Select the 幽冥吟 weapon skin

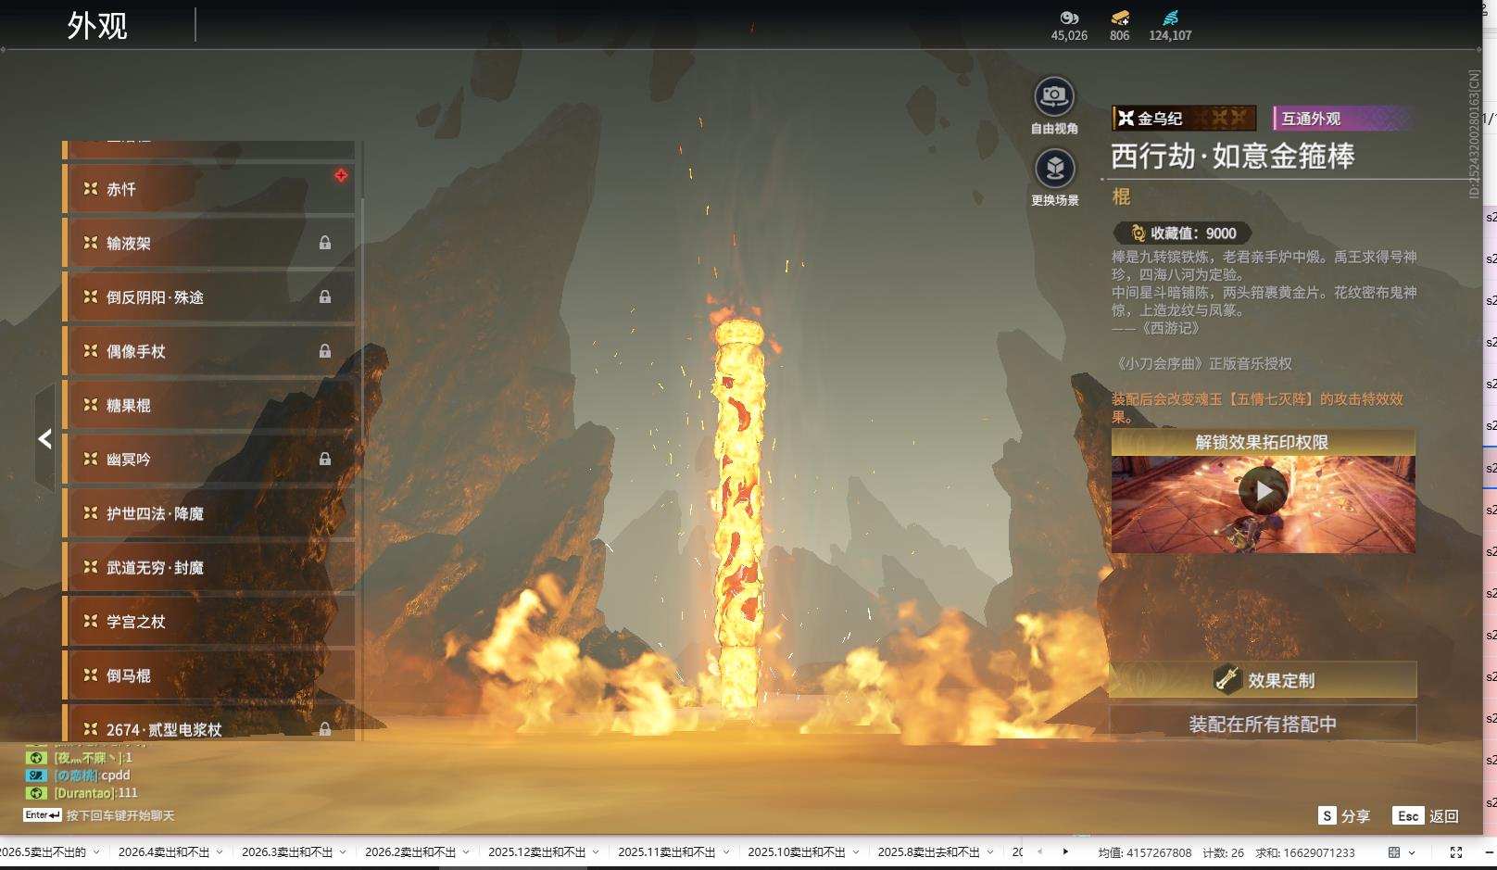[x=209, y=459]
